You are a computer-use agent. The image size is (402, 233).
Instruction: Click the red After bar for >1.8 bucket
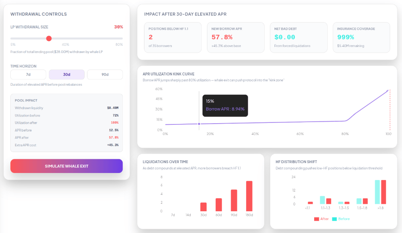pyautogui.click(x=383, y=192)
